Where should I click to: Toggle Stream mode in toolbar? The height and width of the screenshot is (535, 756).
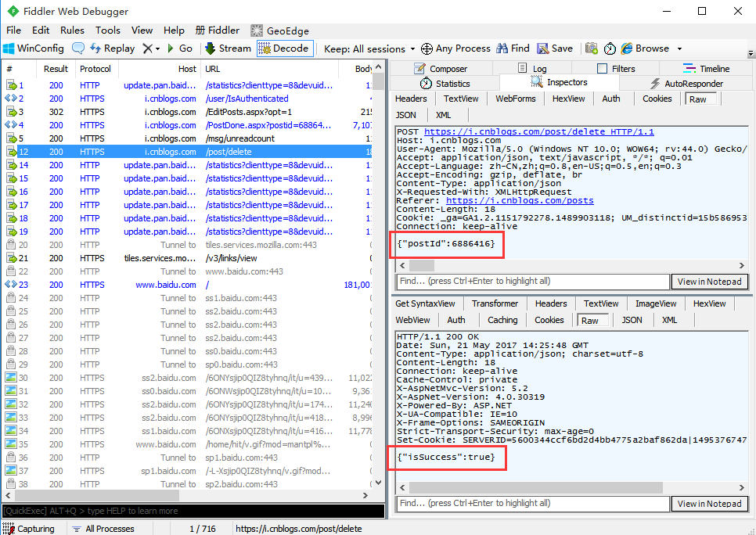[228, 48]
